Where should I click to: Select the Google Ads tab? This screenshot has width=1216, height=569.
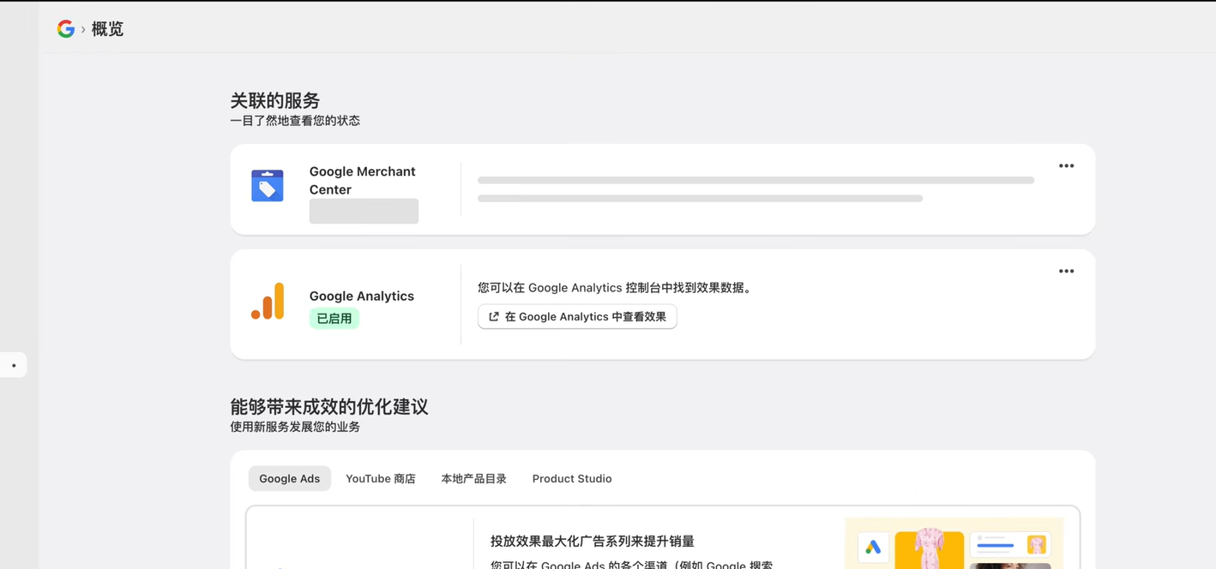tap(290, 478)
